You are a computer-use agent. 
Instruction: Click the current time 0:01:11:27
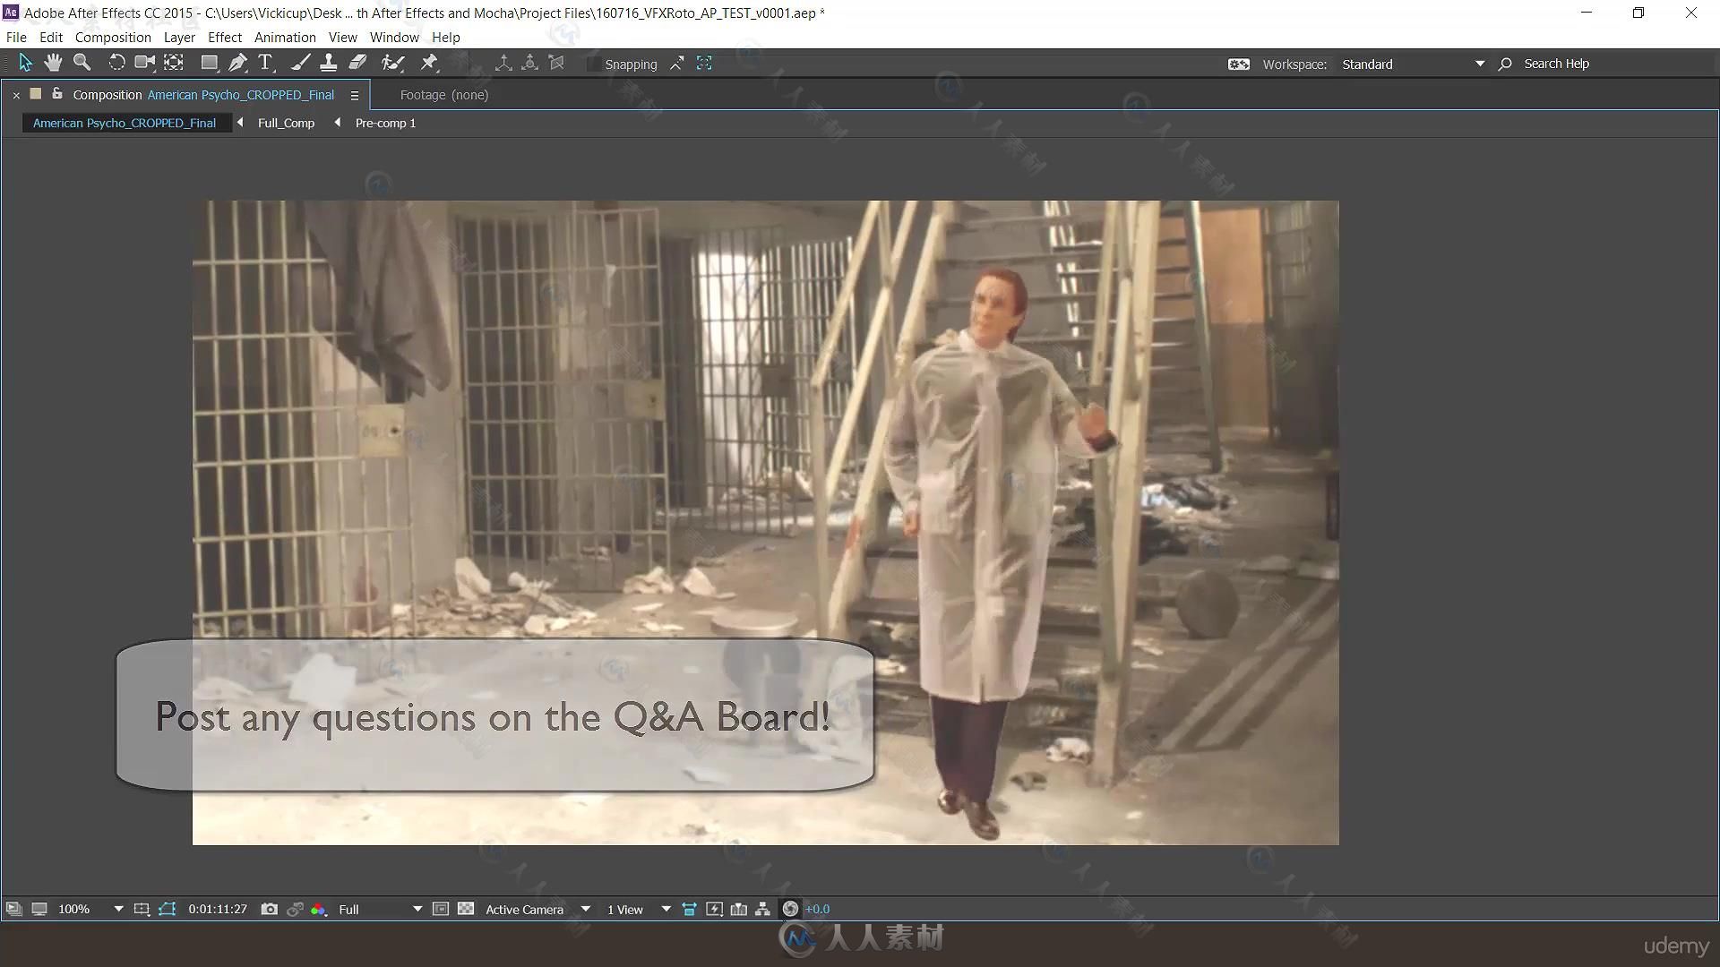[218, 909]
